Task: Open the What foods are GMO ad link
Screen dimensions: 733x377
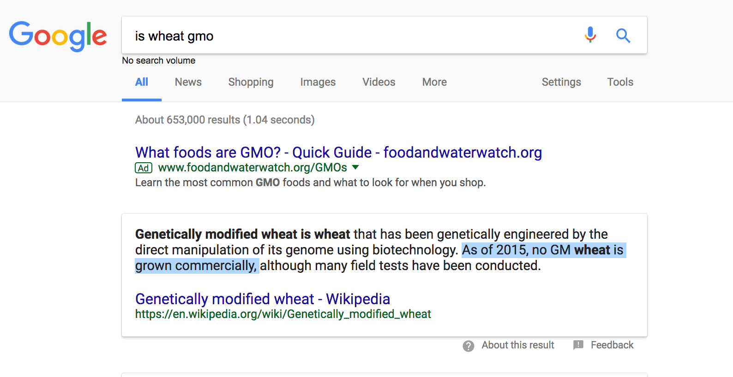Action: coord(338,153)
